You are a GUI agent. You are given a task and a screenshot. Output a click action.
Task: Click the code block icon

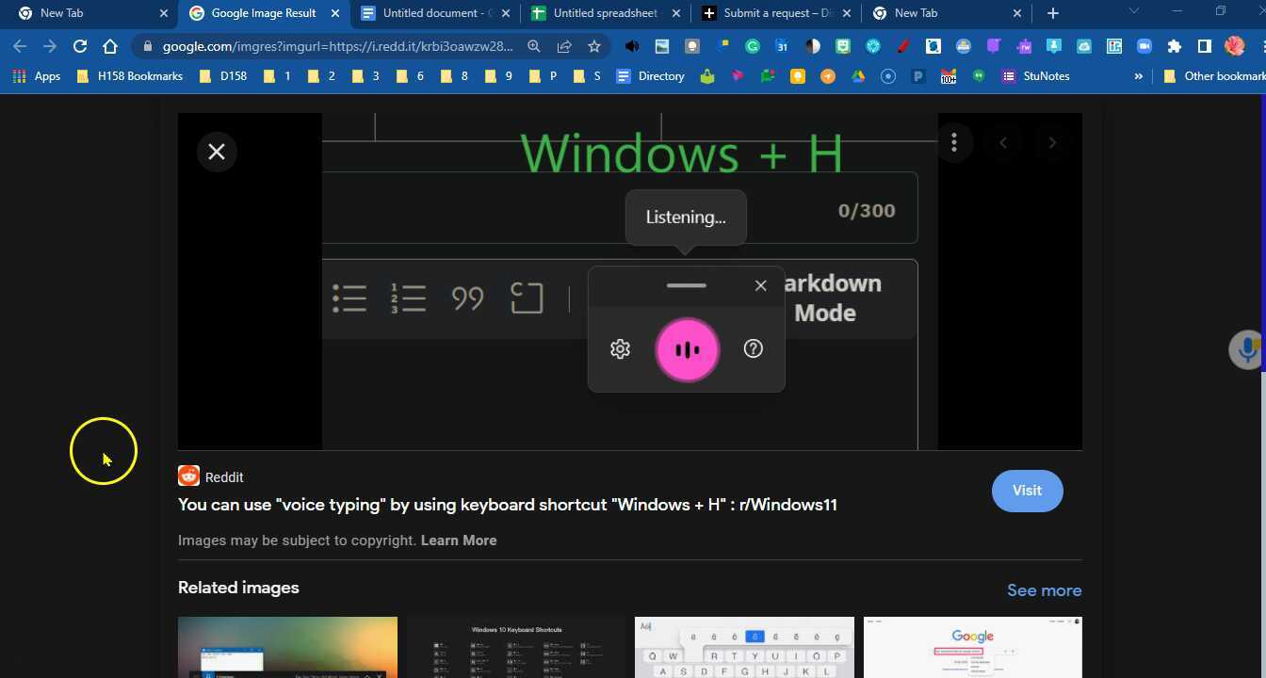[x=526, y=298]
